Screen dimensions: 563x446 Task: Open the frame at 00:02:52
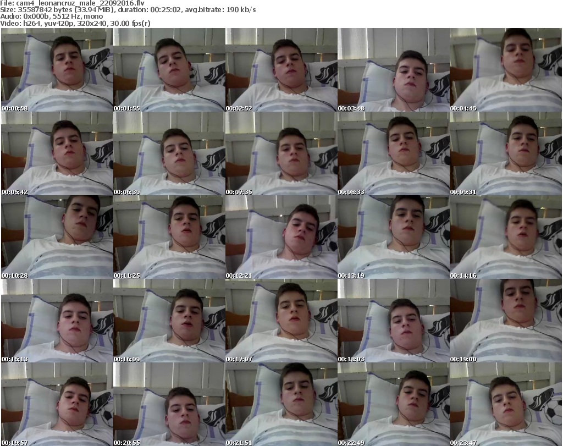pyautogui.click(x=281, y=70)
